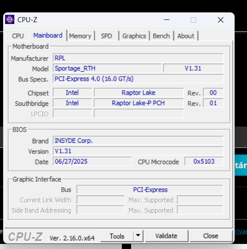Open the Memory tab
This screenshot has width=247, height=249.
point(80,36)
